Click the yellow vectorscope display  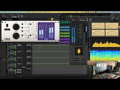[79, 51]
